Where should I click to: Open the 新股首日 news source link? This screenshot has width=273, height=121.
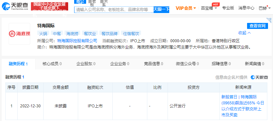243,106
